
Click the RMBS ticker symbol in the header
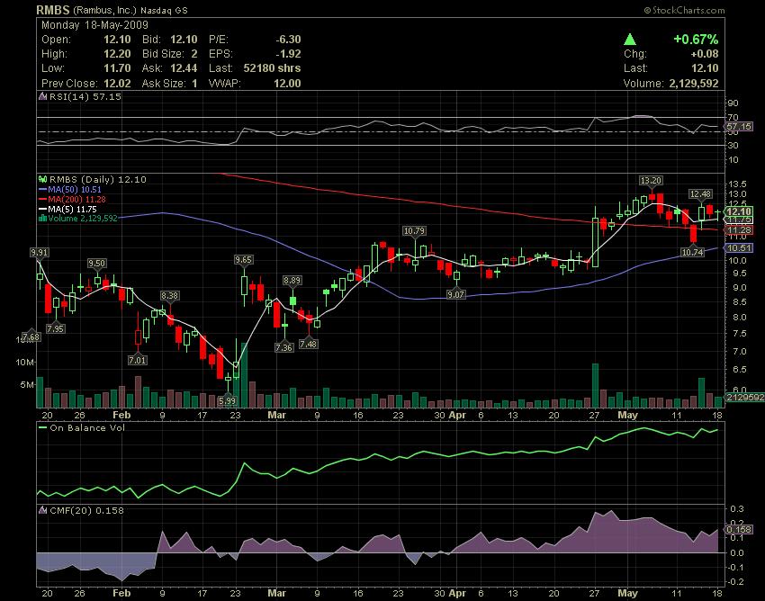pos(53,10)
